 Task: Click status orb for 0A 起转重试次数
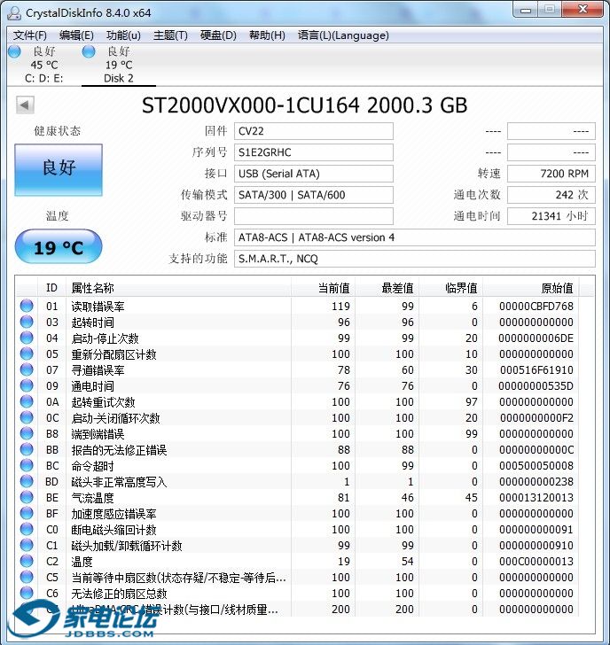point(27,401)
